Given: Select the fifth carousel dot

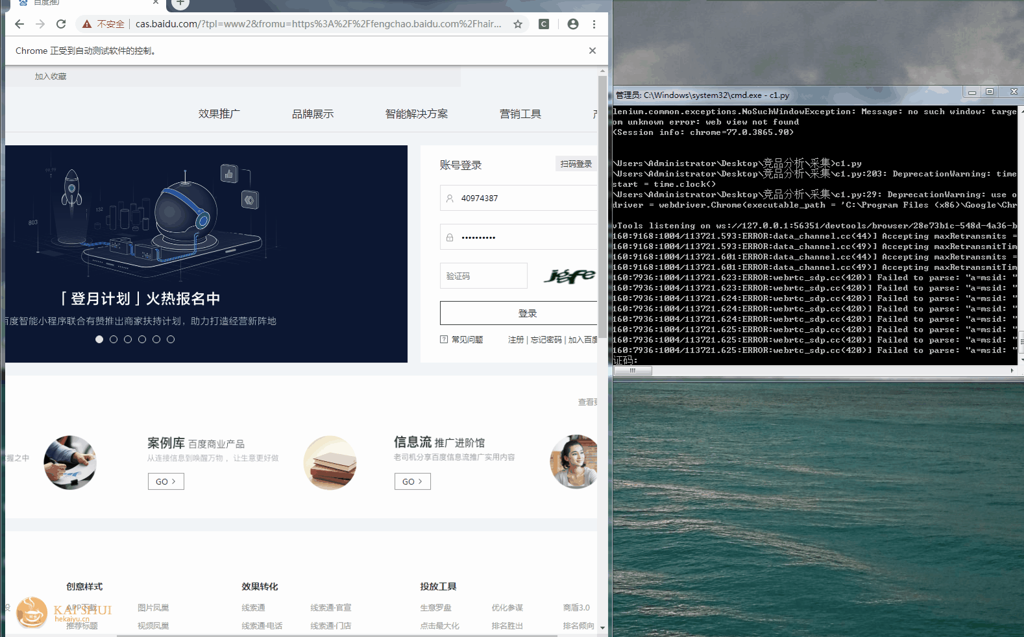Looking at the screenshot, I should pyautogui.click(x=156, y=339).
